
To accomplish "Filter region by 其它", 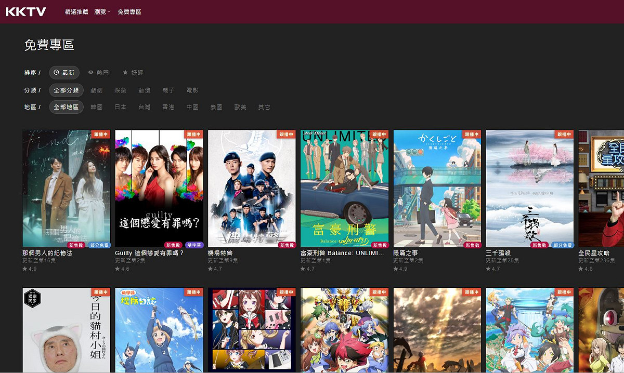I will tap(264, 107).
